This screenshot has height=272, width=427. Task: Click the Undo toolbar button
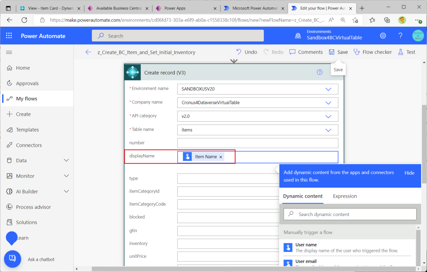246,52
